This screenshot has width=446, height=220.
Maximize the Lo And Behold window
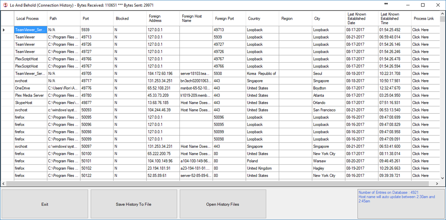(x=423, y=5)
